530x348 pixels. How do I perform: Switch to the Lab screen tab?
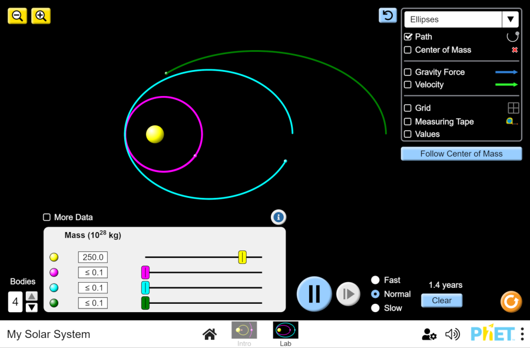pos(286,334)
